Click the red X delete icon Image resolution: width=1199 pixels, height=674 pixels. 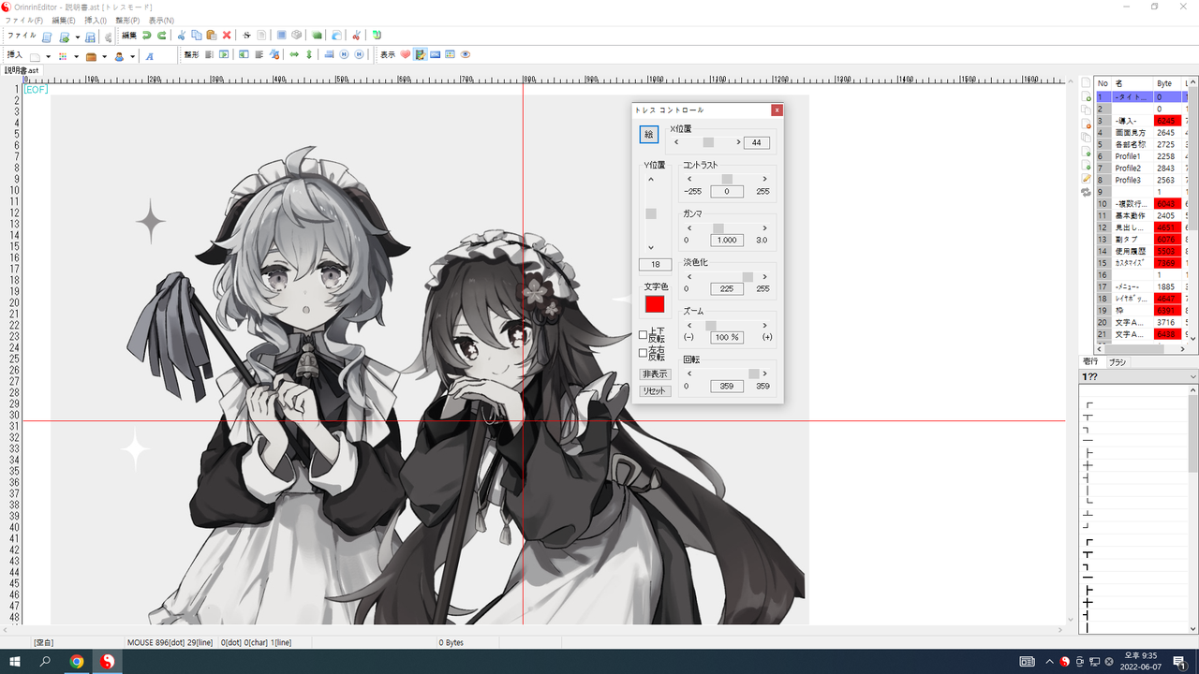coord(227,36)
